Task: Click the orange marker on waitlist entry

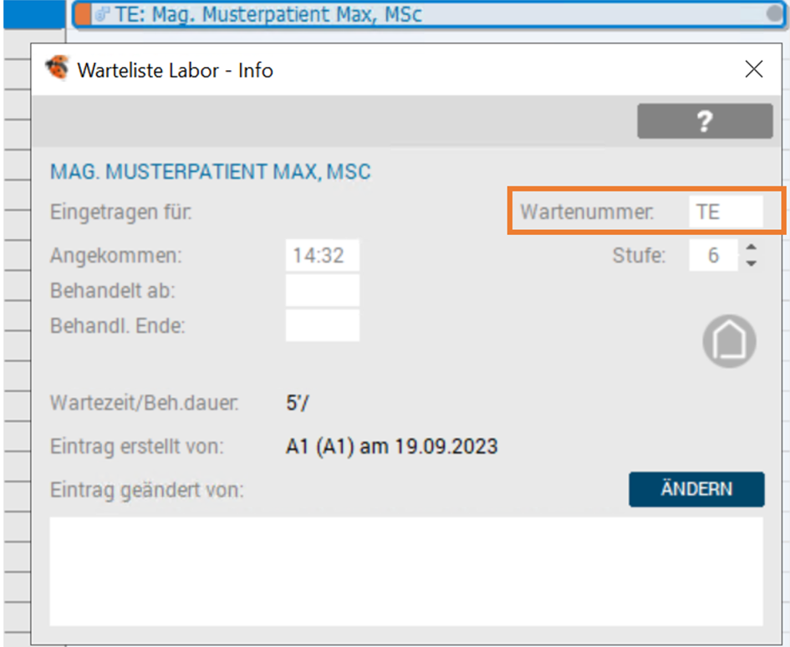Action: 83,14
